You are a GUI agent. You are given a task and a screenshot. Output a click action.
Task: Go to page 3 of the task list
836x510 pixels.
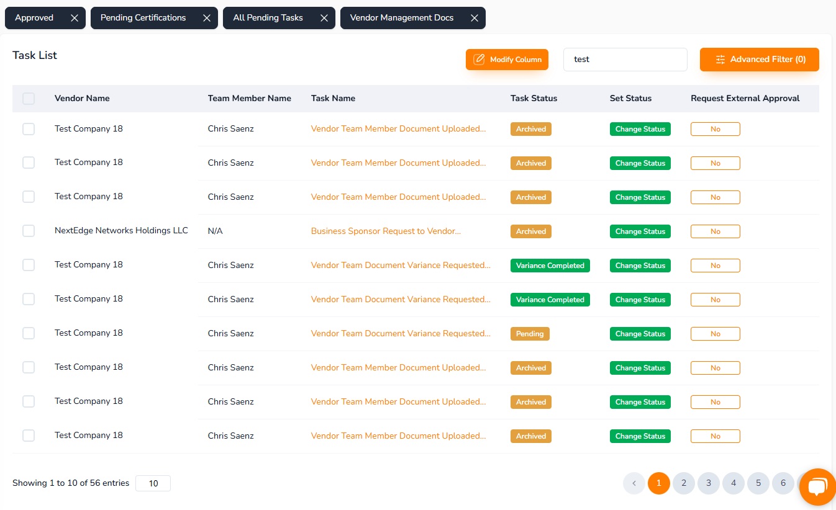coord(709,483)
